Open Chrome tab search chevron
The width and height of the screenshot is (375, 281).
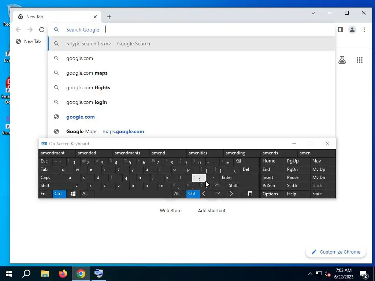[x=313, y=13]
